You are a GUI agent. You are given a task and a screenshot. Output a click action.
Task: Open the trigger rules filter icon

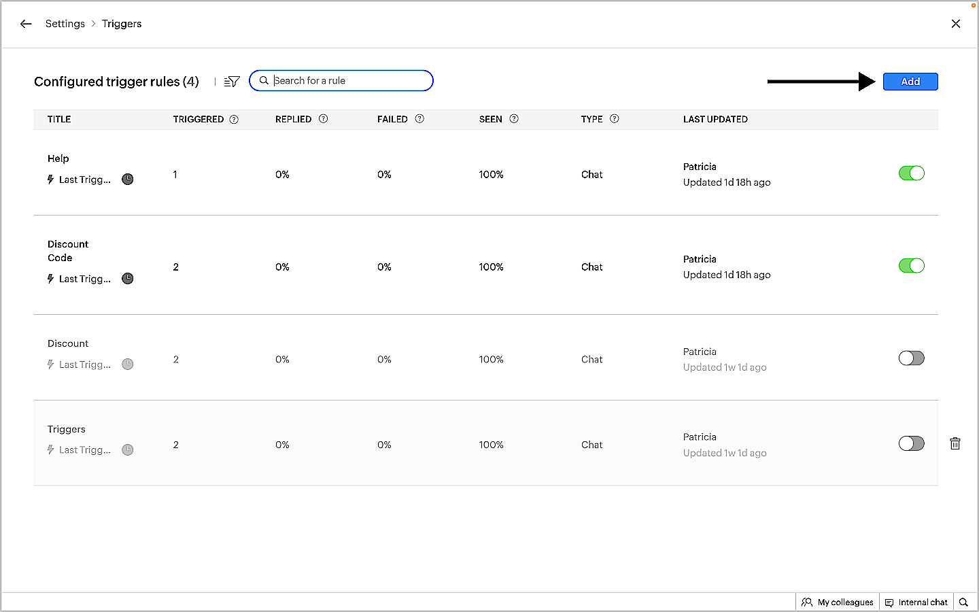click(232, 82)
